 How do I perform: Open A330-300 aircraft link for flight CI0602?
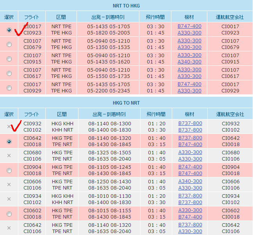tap(190, 210)
